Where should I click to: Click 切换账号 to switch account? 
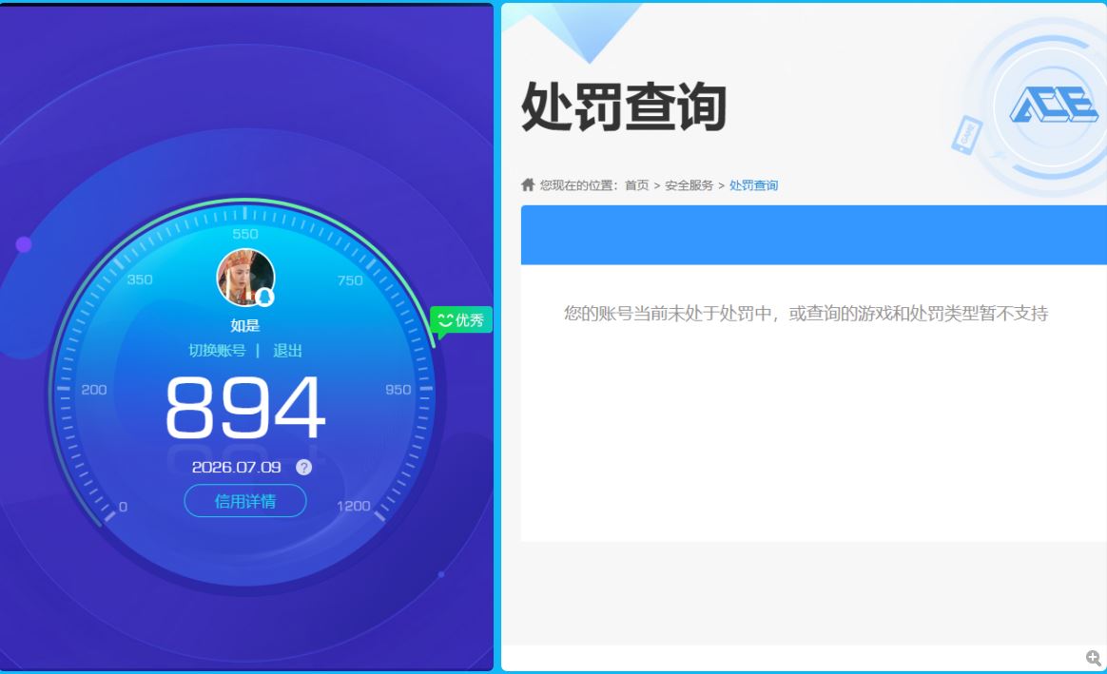click(x=217, y=350)
